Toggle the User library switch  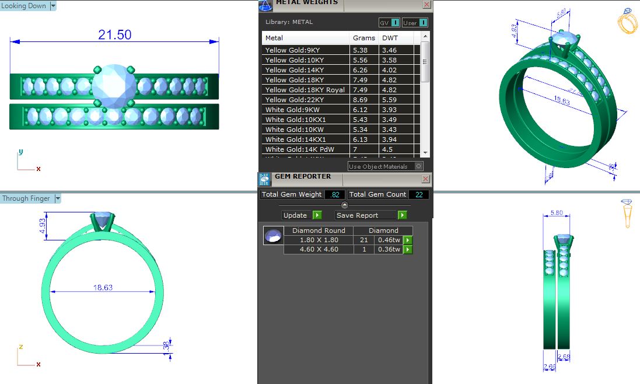tap(423, 23)
